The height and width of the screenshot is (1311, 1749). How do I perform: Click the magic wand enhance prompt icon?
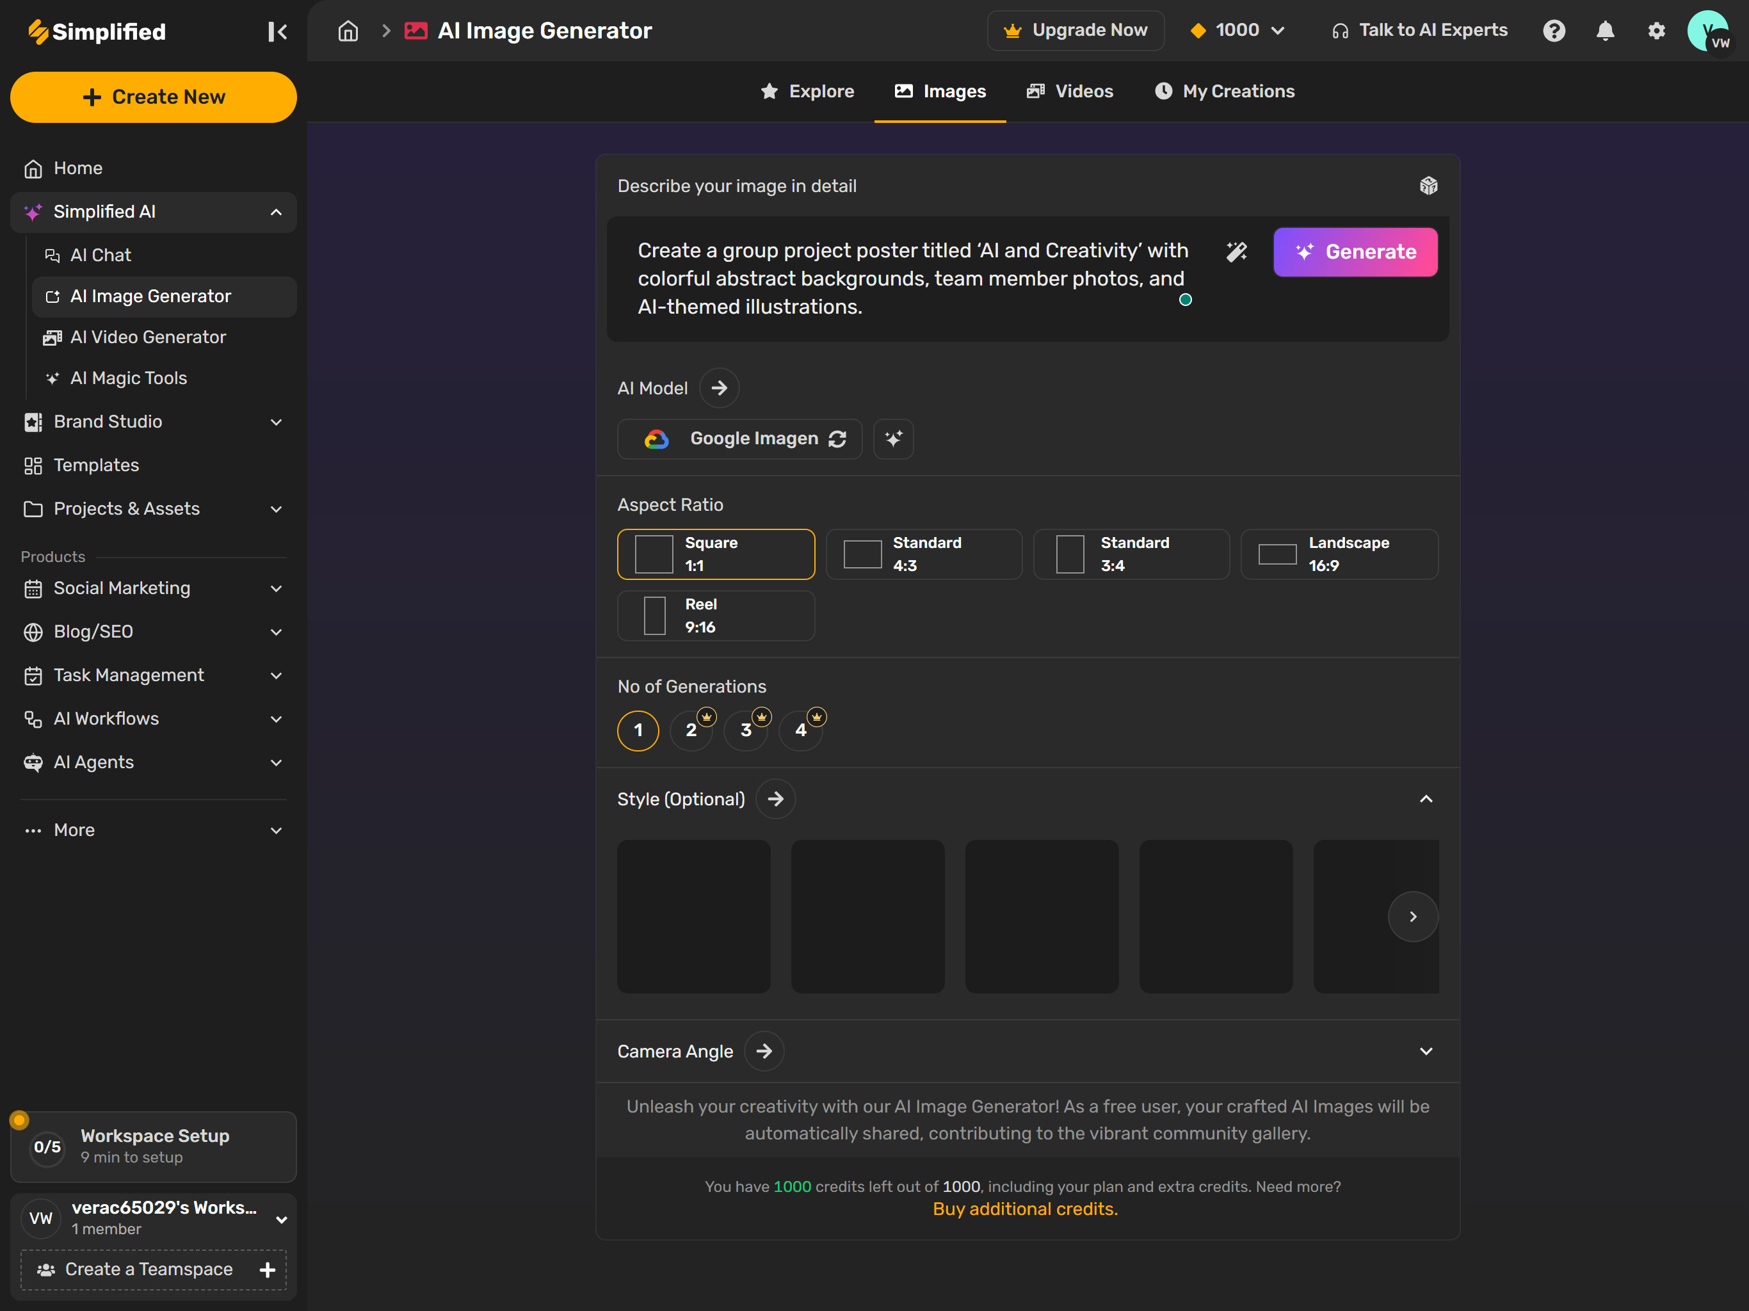1236,252
